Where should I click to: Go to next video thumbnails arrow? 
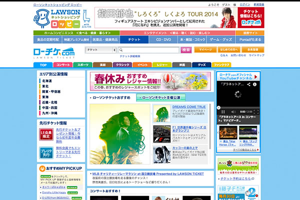[x=258, y=132]
